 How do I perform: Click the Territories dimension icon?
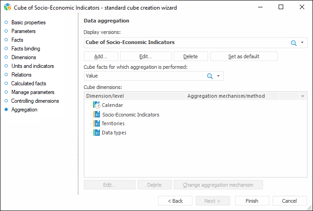96,123
